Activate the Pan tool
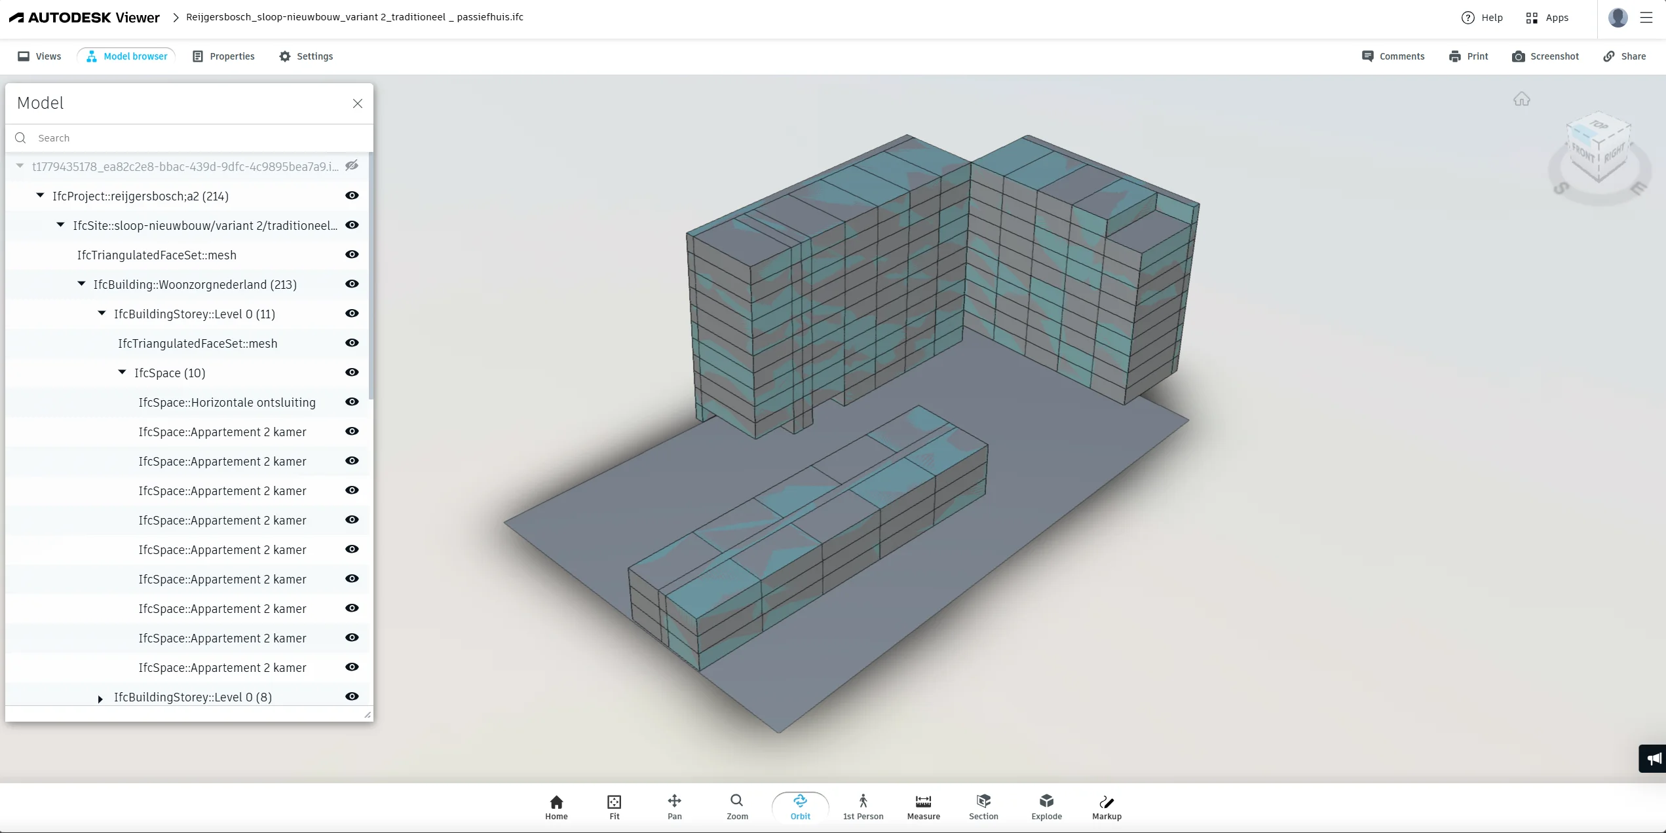 674,807
